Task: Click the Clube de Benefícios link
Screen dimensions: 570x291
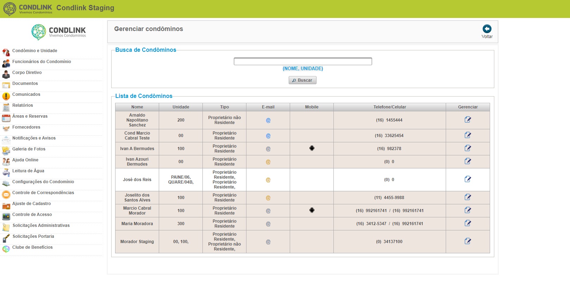Action: coord(32,247)
